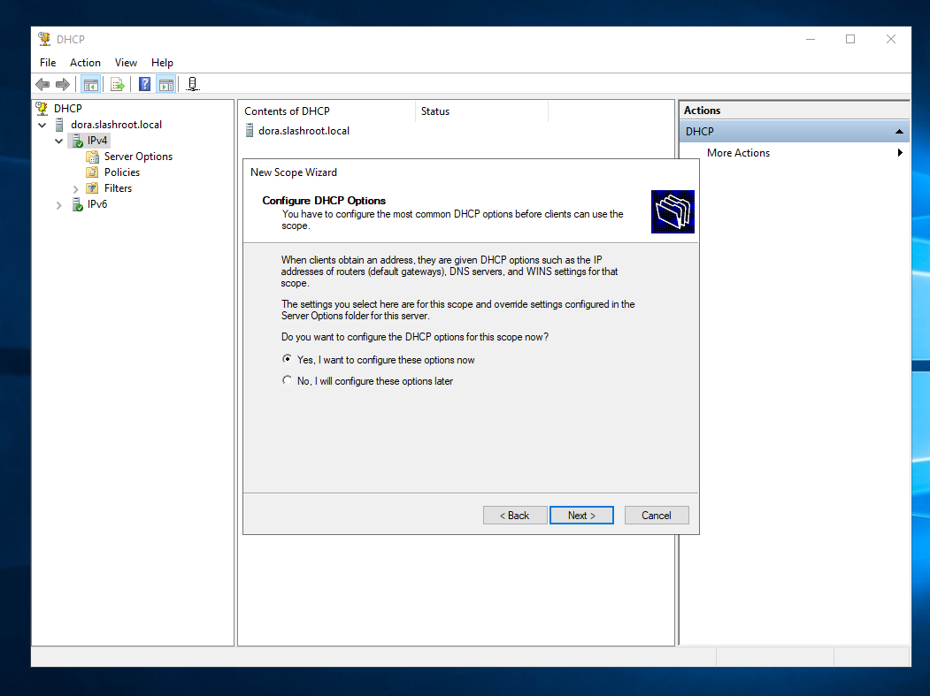Open the Action menu

click(85, 63)
